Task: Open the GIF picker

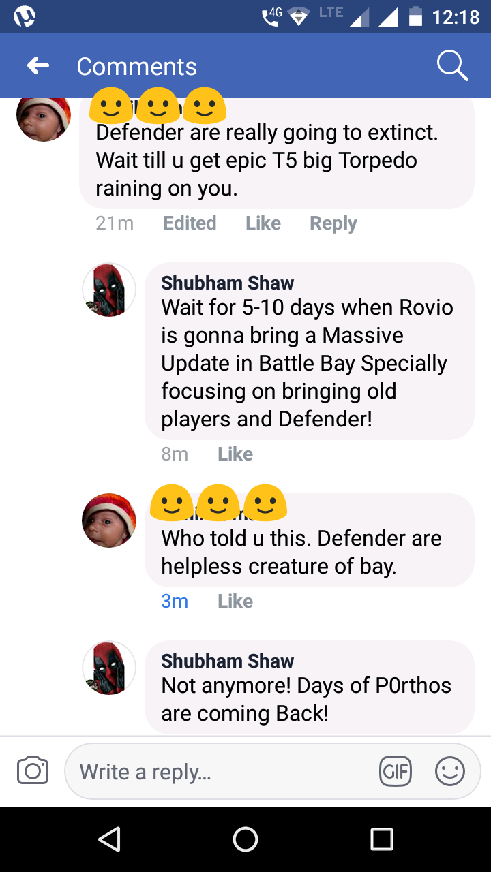Action: pyautogui.click(x=396, y=772)
